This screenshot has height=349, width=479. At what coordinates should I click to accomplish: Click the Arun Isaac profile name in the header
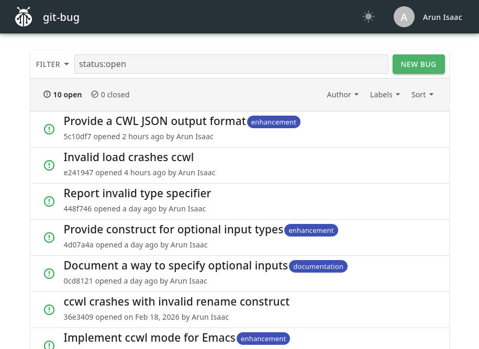pos(442,17)
